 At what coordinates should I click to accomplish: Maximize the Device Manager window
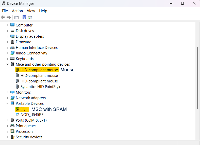coord(182,4)
